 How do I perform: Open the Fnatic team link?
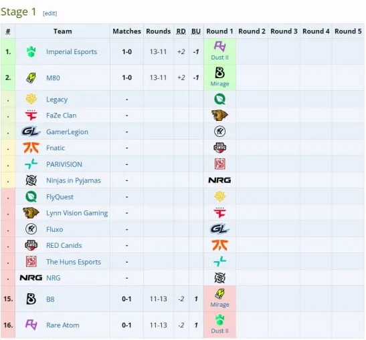point(56,148)
